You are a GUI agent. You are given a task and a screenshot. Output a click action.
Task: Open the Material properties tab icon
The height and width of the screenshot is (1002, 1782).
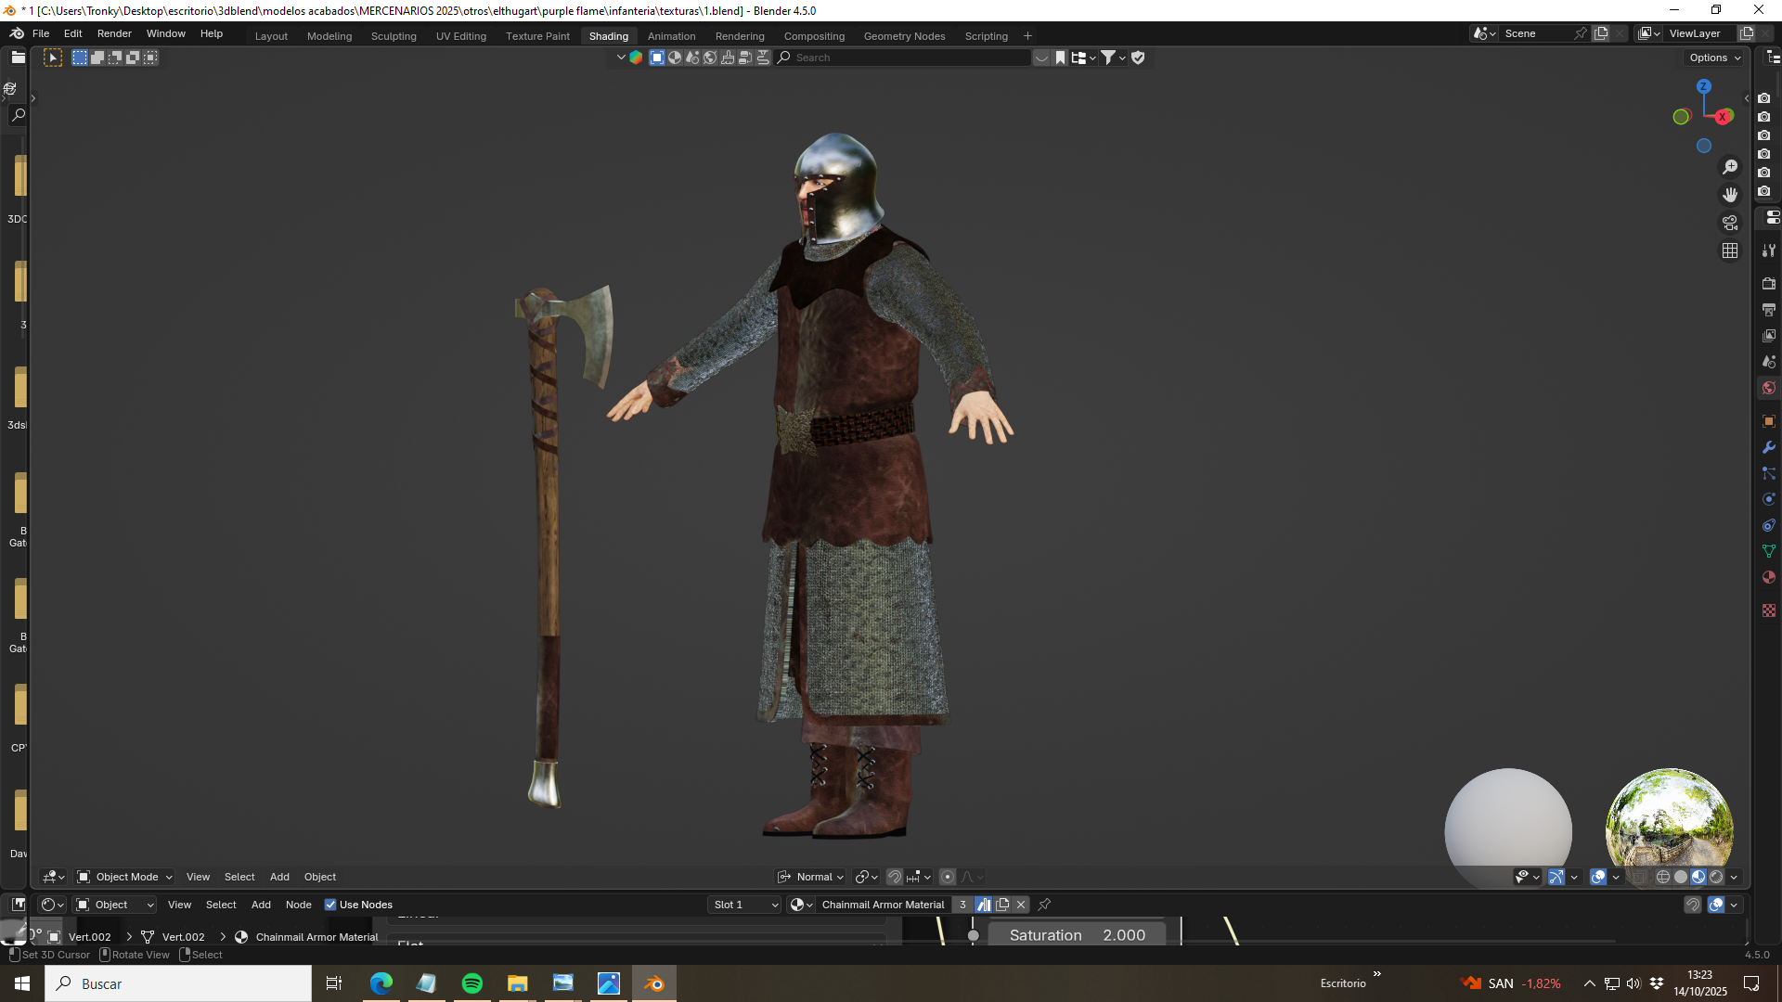click(x=1769, y=577)
